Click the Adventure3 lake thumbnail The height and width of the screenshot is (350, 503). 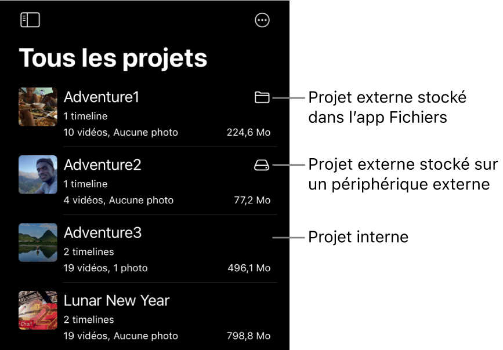click(37, 242)
